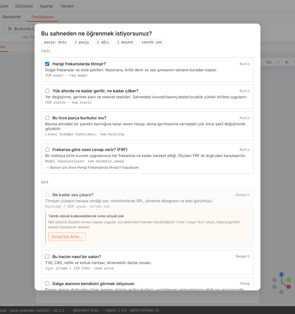Viewport: 295px width, 314px height.
Task: Click the Burkulma run button behind the dialog
Action: (19, 29)
